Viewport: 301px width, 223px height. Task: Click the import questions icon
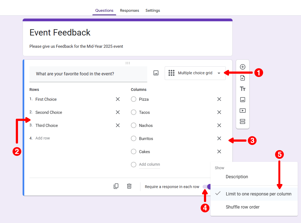tap(242, 78)
